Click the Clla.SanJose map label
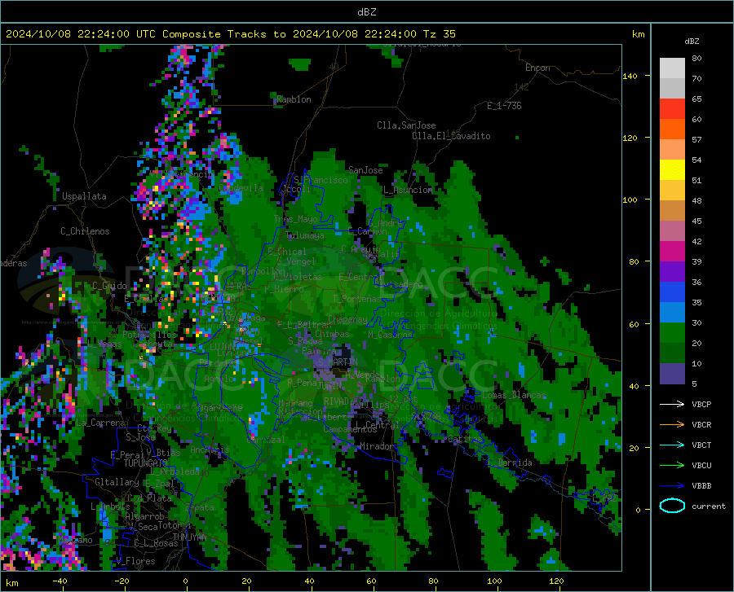734x592 pixels. tap(406, 125)
